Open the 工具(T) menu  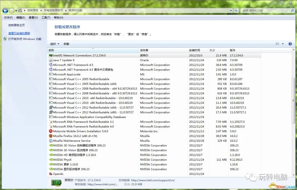coord(46,18)
